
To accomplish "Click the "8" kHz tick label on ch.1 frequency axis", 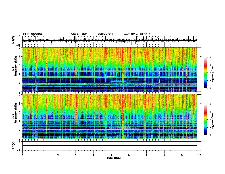I will coord(20,56).
